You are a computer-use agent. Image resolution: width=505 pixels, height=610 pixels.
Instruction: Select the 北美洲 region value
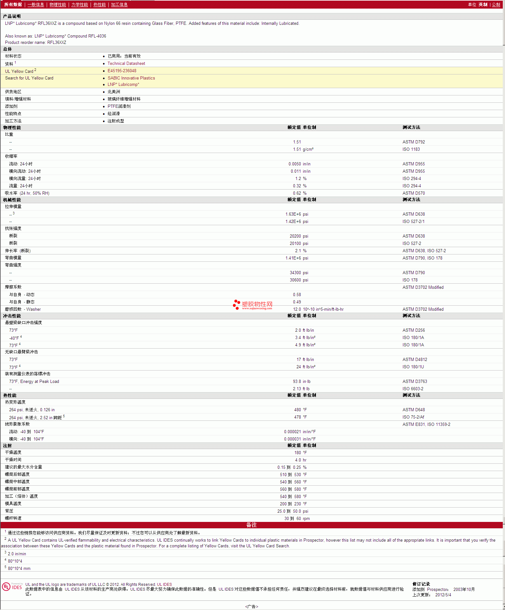point(114,92)
